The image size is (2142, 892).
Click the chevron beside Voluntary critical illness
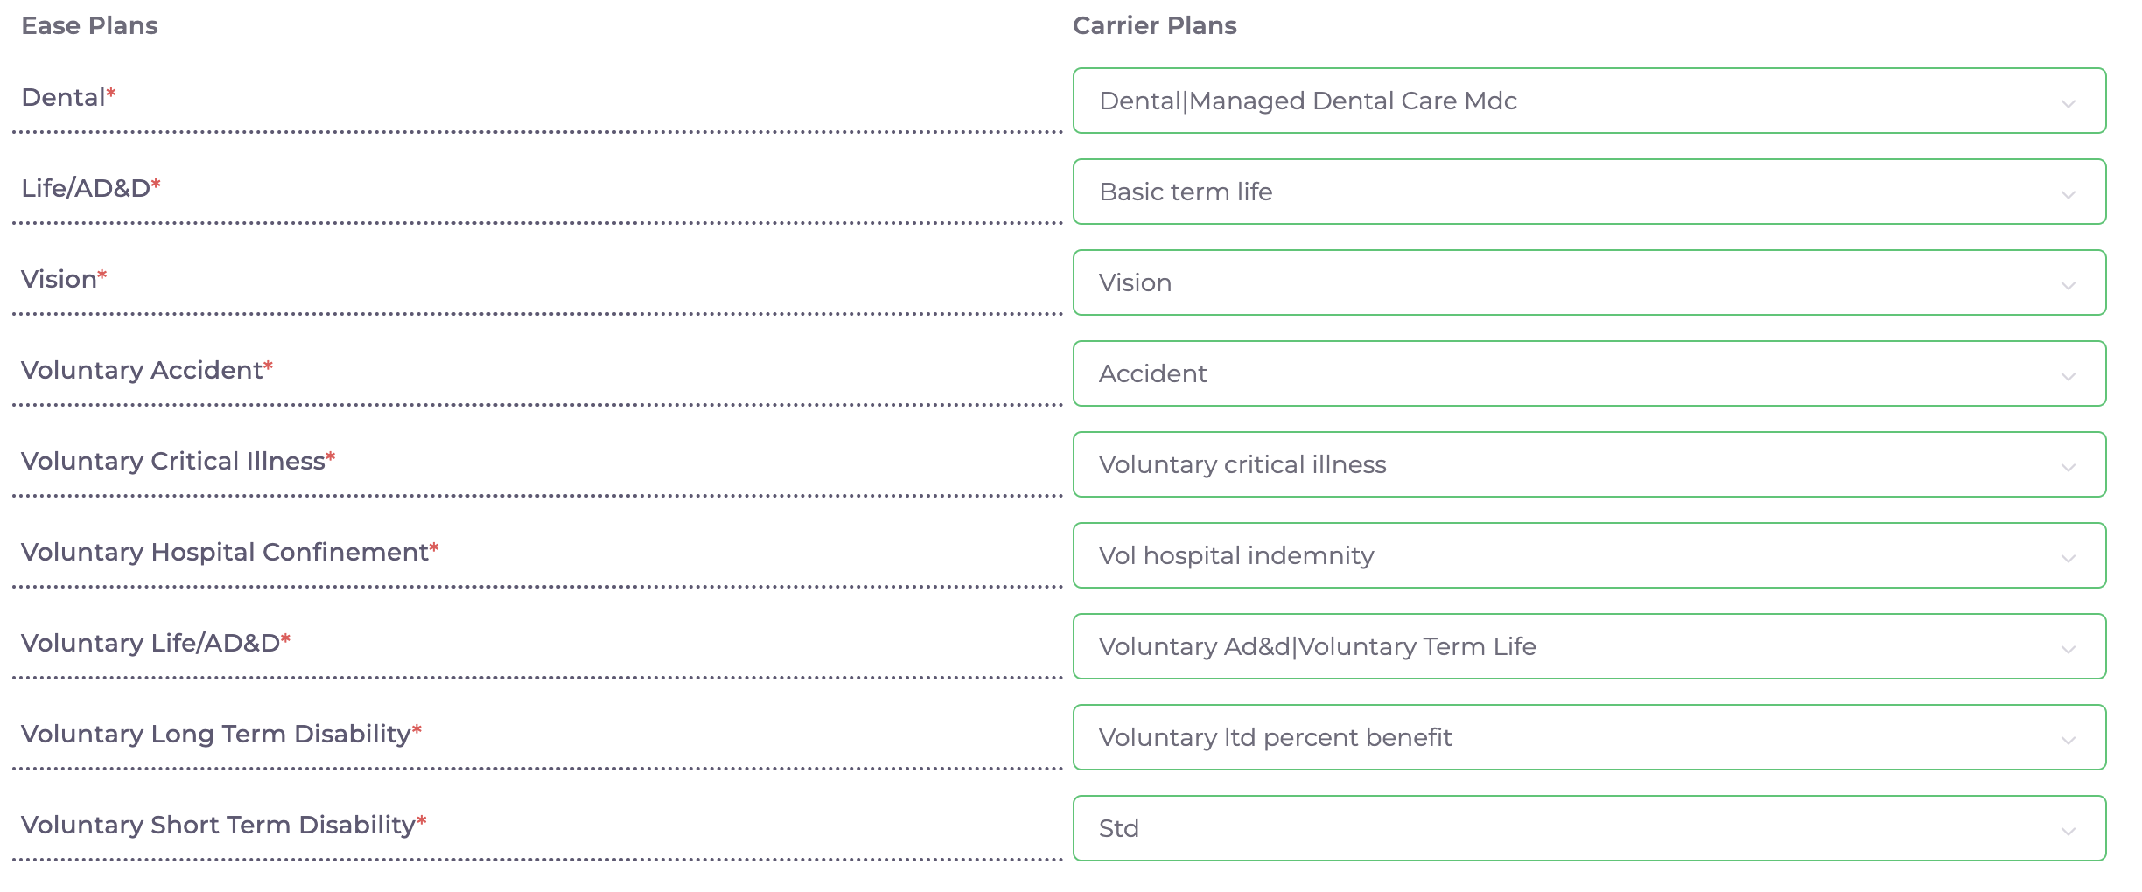(2068, 468)
